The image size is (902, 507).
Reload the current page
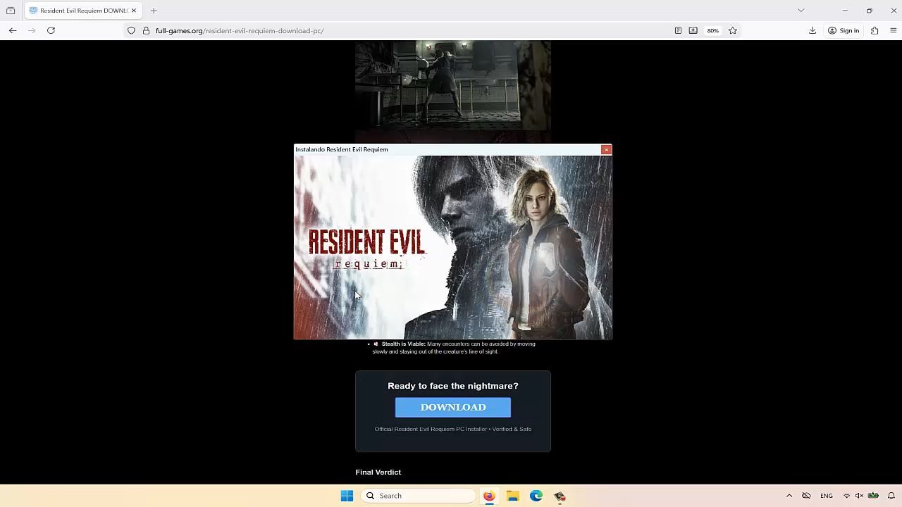(x=51, y=30)
